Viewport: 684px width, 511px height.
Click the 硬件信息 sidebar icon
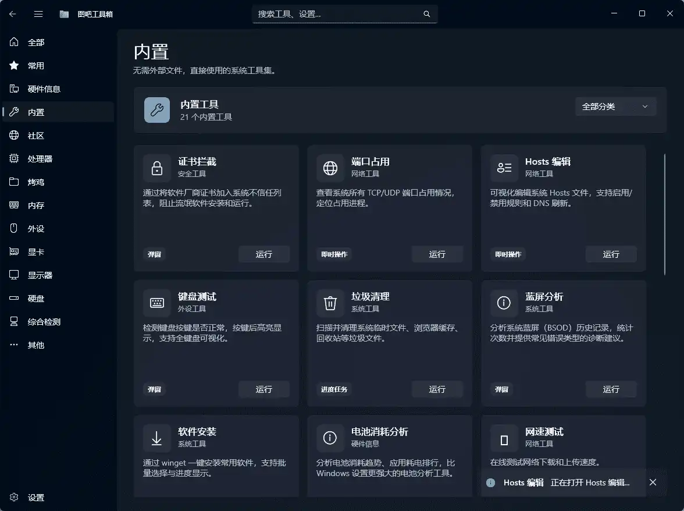pyautogui.click(x=14, y=88)
